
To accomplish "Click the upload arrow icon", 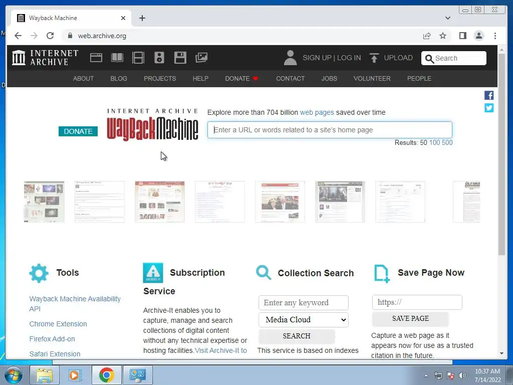I will (374, 58).
